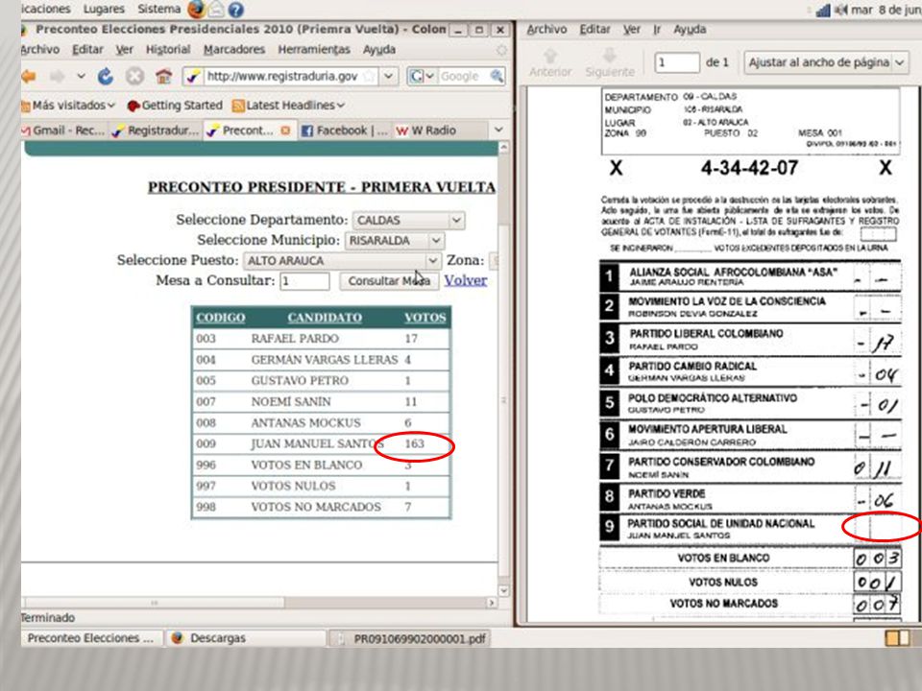Open Municipio dropdown showing RISARALDA
922x691 pixels.
pos(394,240)
